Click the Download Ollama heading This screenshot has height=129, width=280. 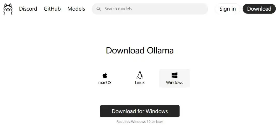140,51
